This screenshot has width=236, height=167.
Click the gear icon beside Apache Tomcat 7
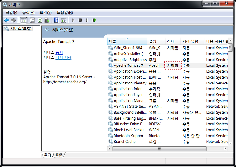point(111,65)
